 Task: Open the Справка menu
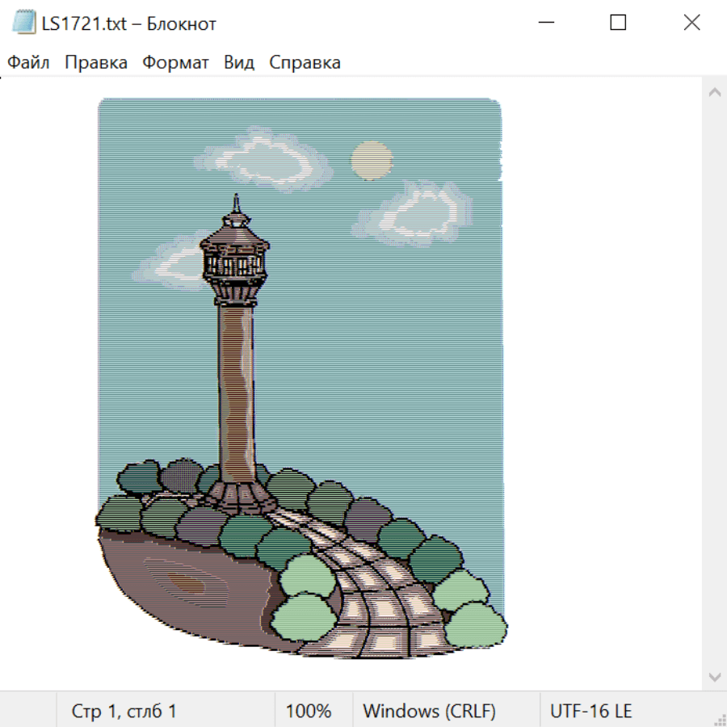pyautogui.click(x=305, y=63)
